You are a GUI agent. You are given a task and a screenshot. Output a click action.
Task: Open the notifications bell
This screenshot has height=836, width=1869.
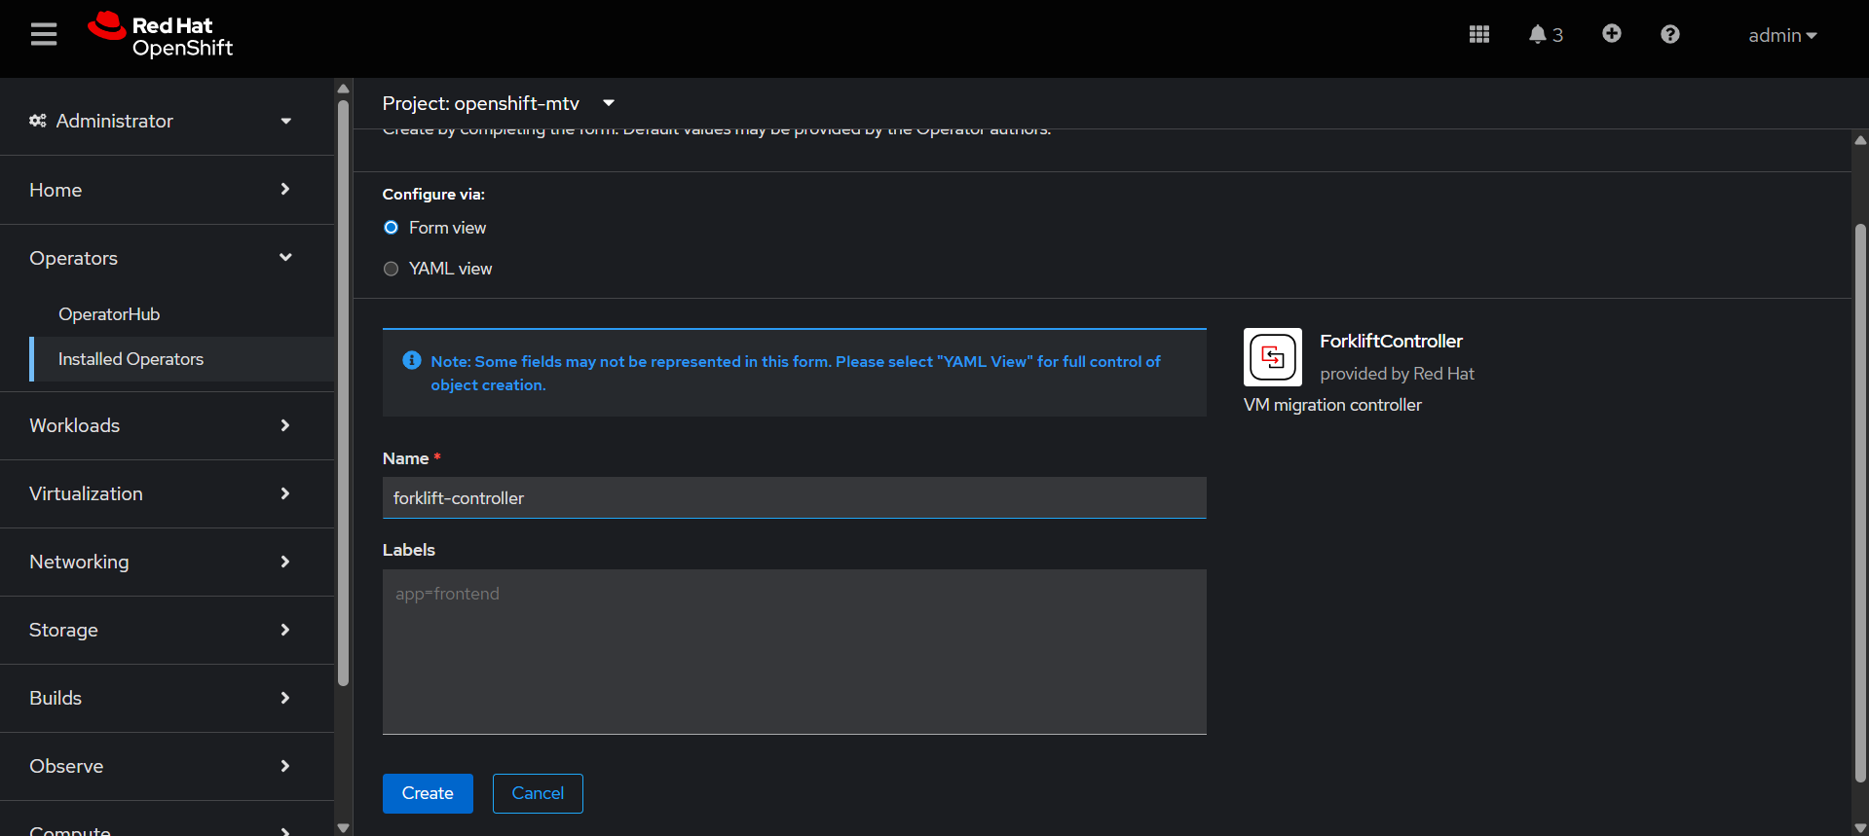(1544, 35)
